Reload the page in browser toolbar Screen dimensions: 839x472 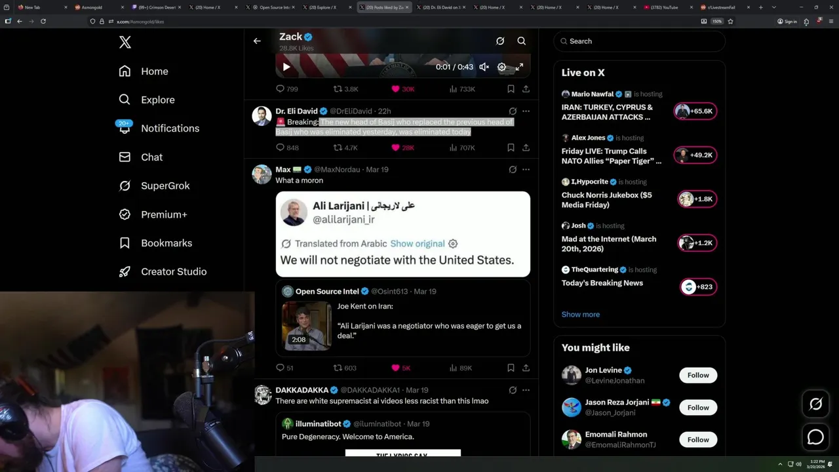(x=43, y=21)
